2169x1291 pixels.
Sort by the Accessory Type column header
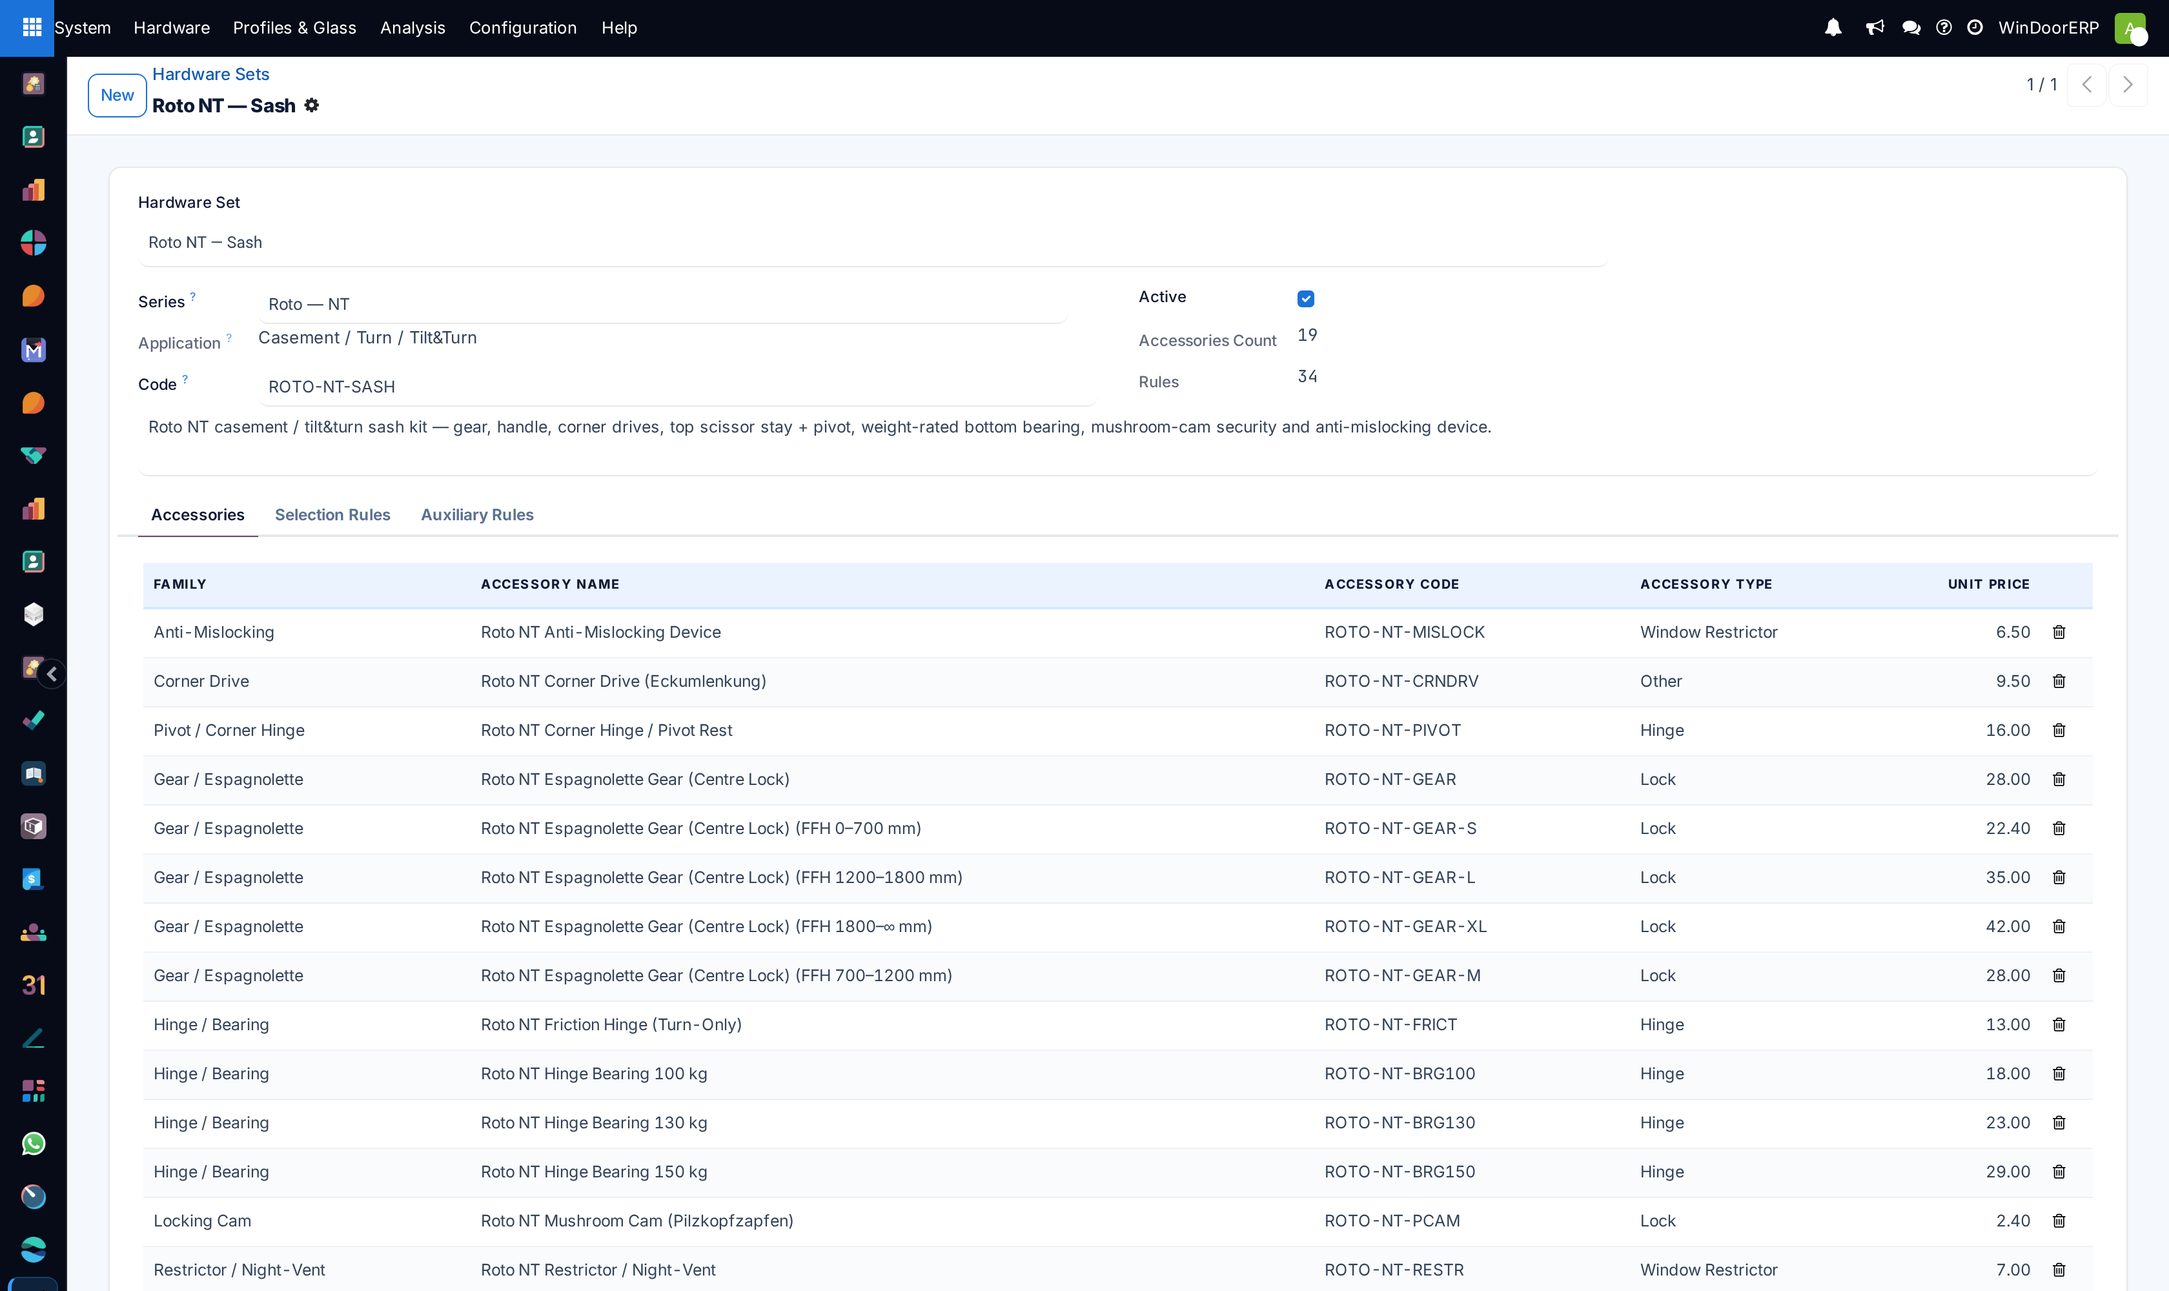1706,585
